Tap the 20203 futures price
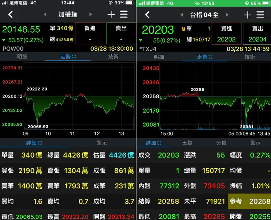Image resolution: width=271 pixels, height=220 pixels. (x=157, y=30)
